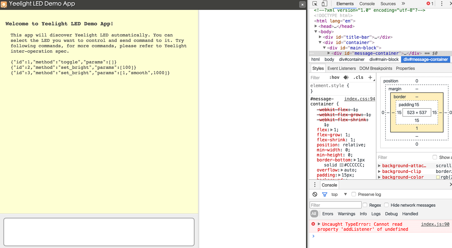The width and height of the screenshot is (452, 248).
Task: Click the color format diamond icon
Action: point(346,77)
